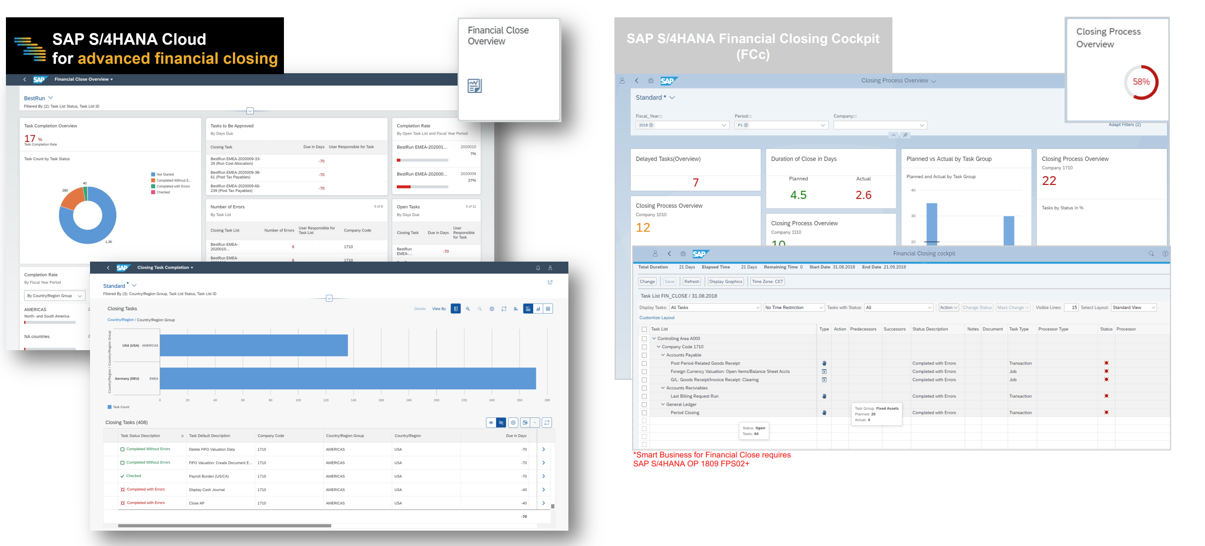Viewport: 1205px width, 546px height.
Task: Click the home icon in Financial Closing cockpit
Action: click(x=683, y=254)
